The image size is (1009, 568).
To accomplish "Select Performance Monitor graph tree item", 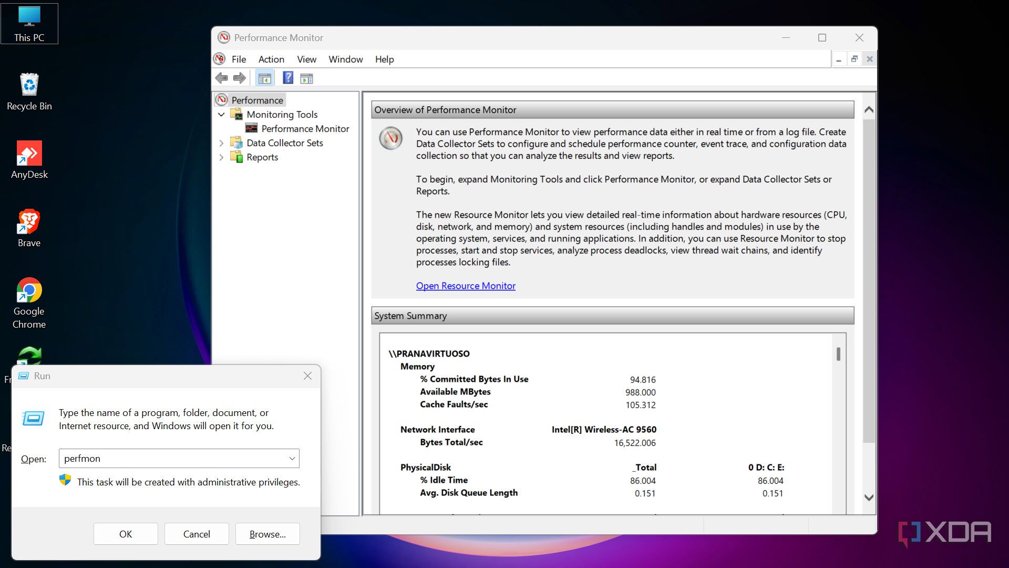I will click(305, 129).
